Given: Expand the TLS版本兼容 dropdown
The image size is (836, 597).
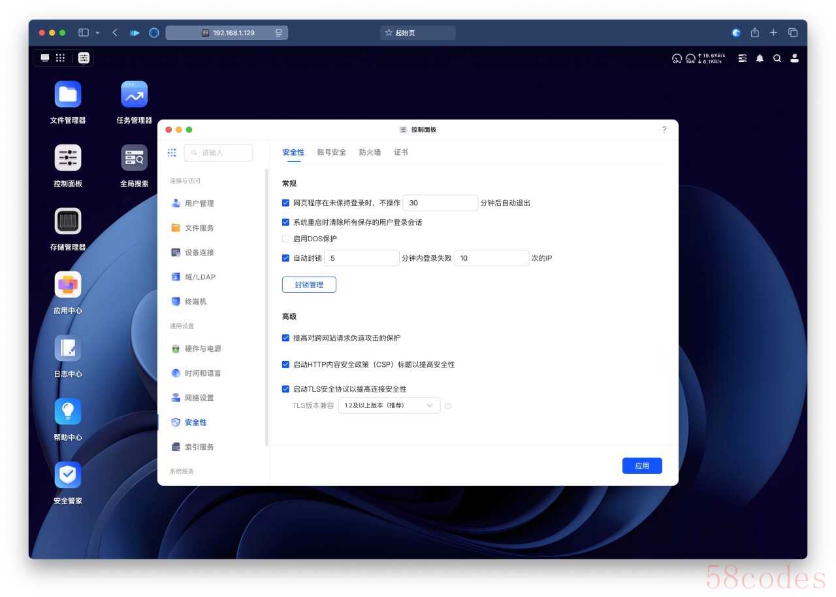Looking at the screenshot, I should pos(389,405).
